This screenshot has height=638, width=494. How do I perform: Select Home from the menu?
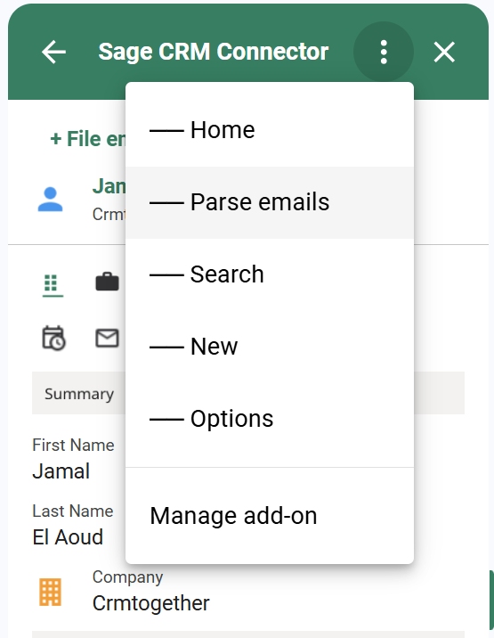coord(270,130)
